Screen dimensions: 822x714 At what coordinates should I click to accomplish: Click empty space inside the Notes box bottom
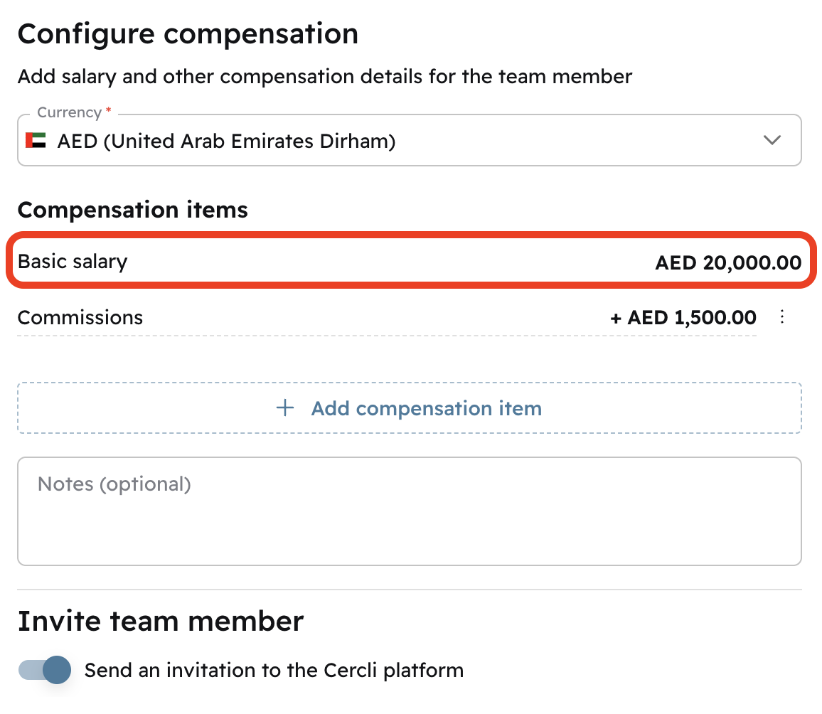click(x=410, y=544)
